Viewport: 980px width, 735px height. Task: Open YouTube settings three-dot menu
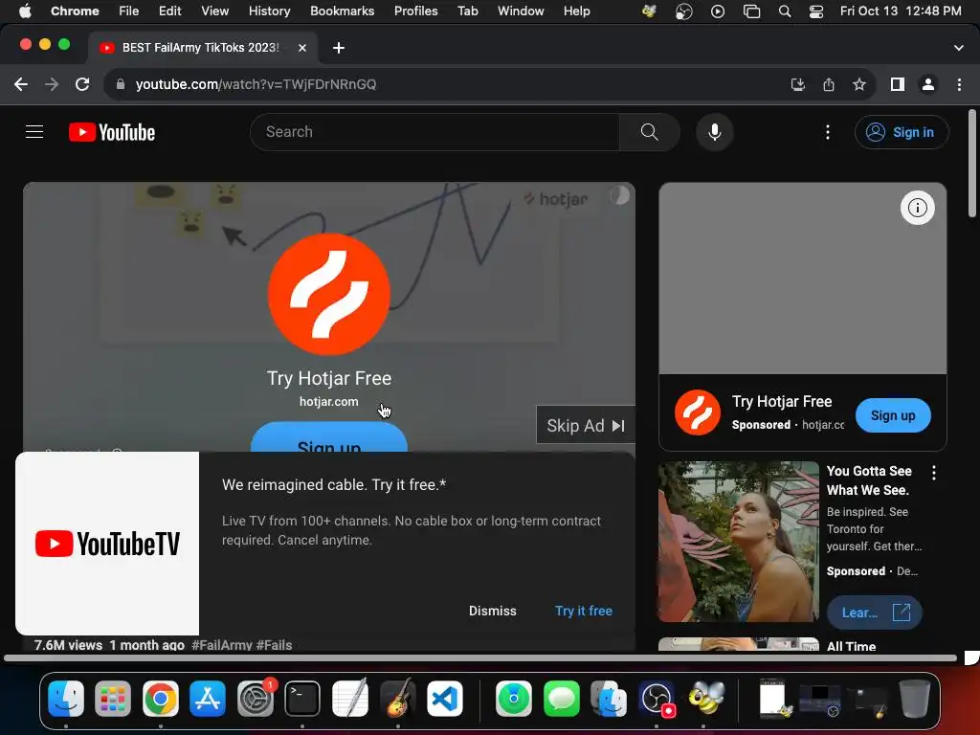pyautogui.click(x=828, y=132)
